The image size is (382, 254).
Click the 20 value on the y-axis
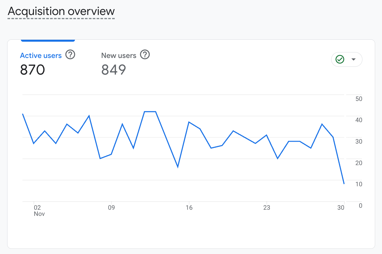[x=359, y=163]
